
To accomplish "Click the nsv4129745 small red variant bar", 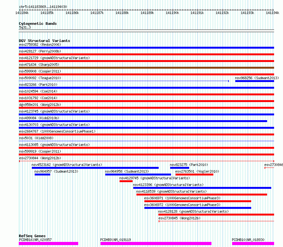I will [126, 181].
